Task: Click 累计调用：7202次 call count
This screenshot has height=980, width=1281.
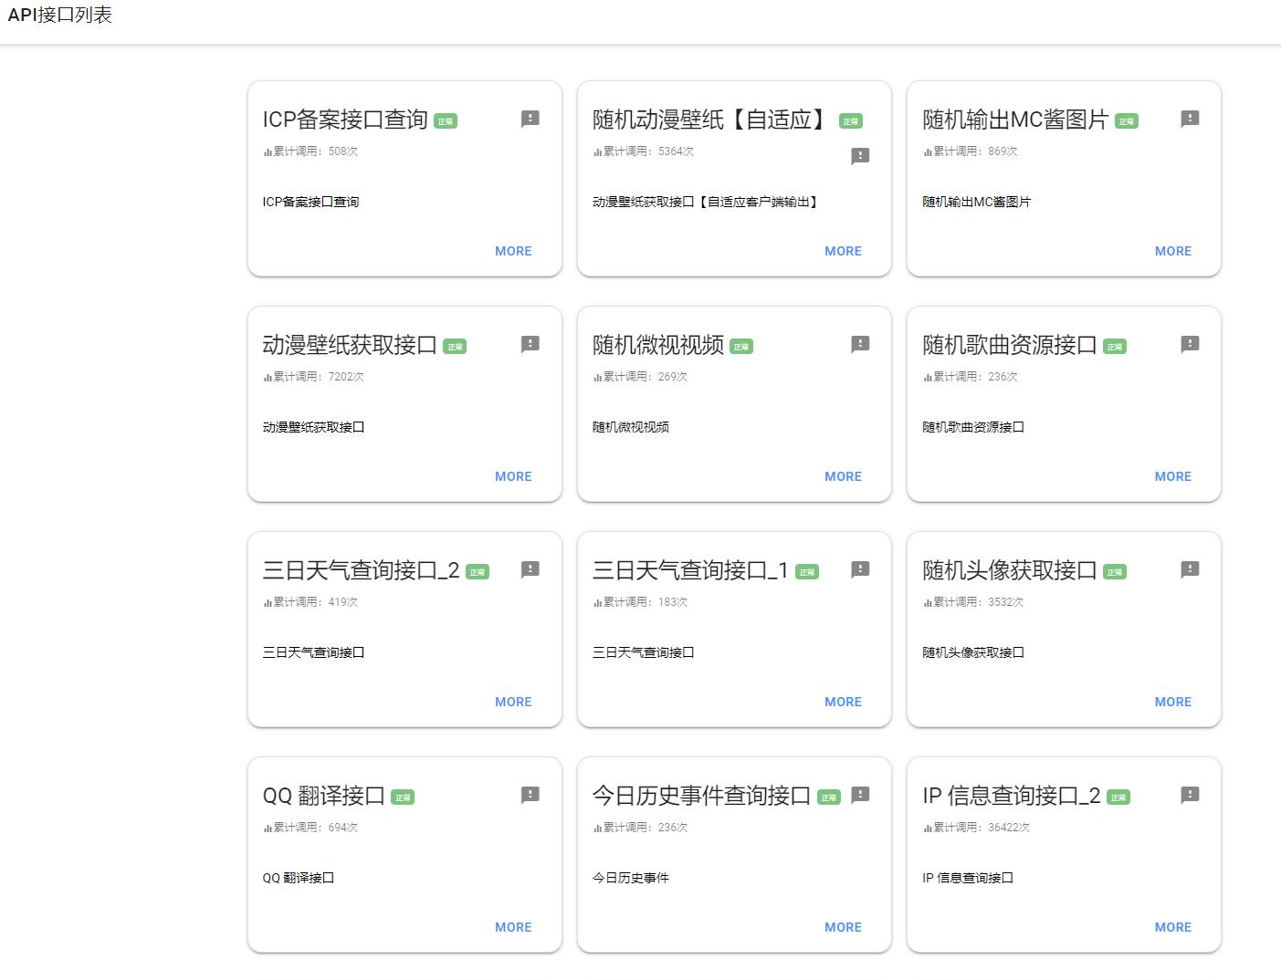Action: click(x=314, y=377)
